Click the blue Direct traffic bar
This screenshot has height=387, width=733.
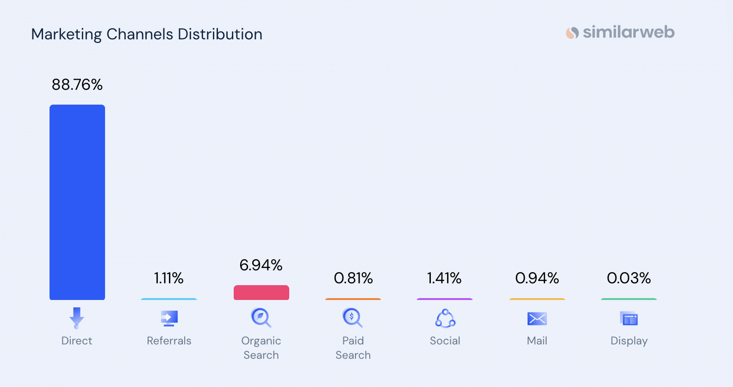click(x=77, y=202)
